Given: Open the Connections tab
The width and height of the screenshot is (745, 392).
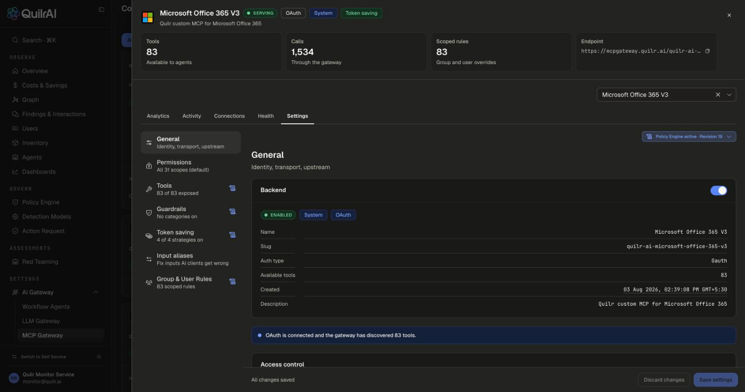Looking at the screenshot, I should 229,116.
